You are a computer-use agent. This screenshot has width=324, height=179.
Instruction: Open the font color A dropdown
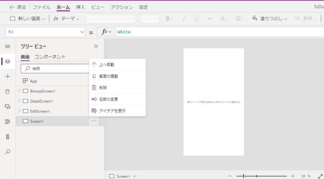click(224, 19)
